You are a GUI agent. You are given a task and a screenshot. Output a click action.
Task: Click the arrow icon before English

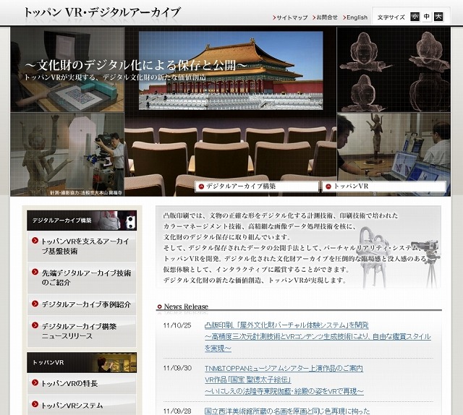[x=344, y=17]
